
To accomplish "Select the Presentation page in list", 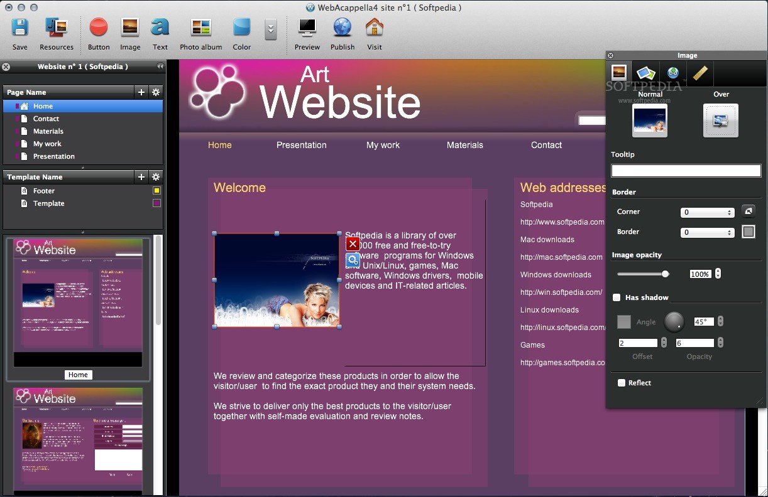I will coord(83,156).
